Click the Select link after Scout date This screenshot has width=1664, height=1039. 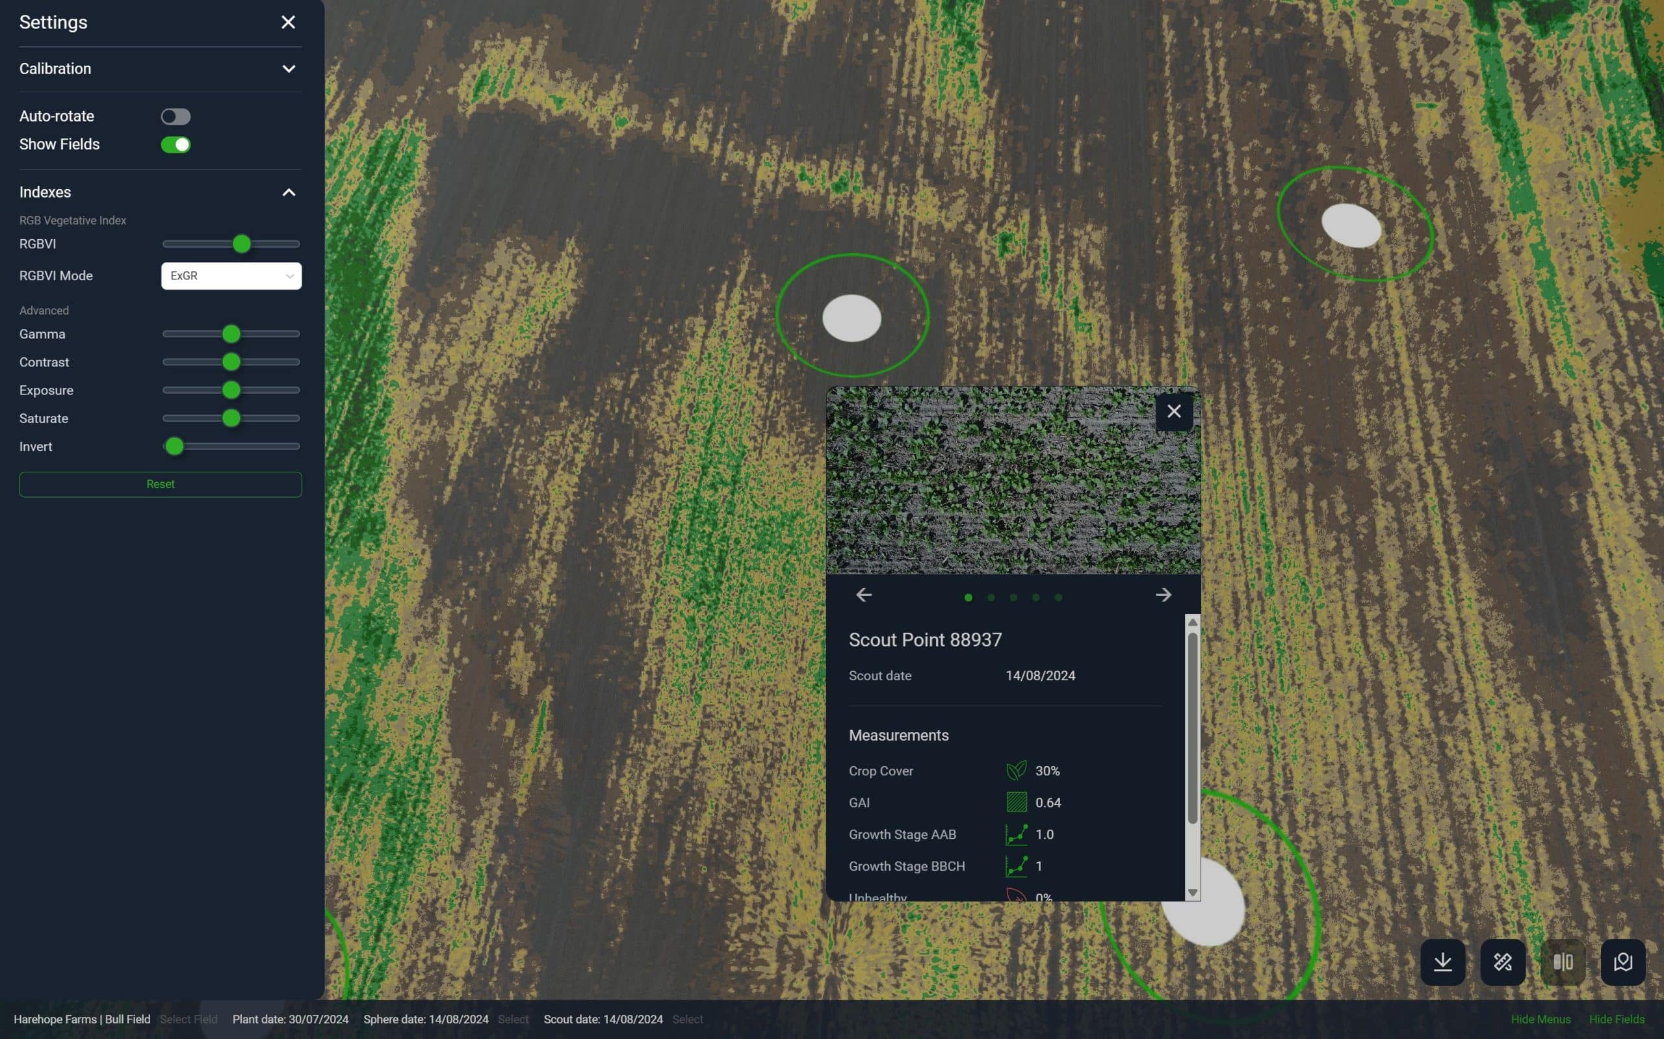tap(687, 1019)
